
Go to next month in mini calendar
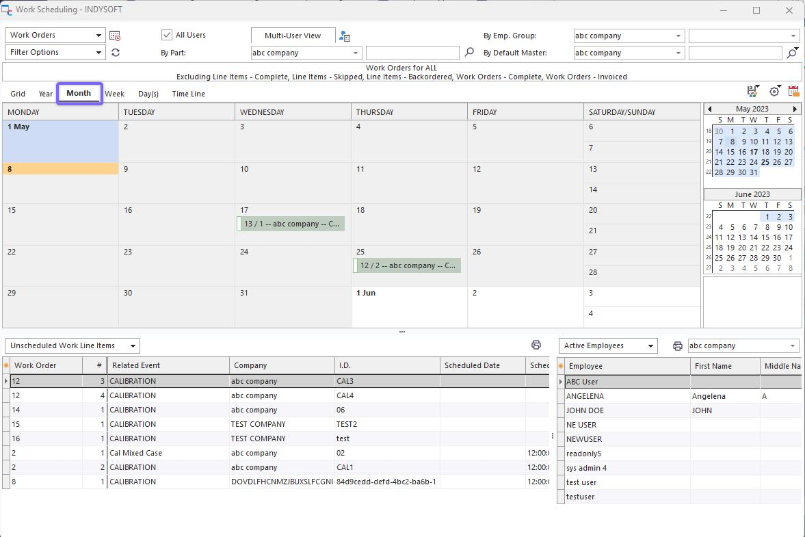[x=795, y=109]
